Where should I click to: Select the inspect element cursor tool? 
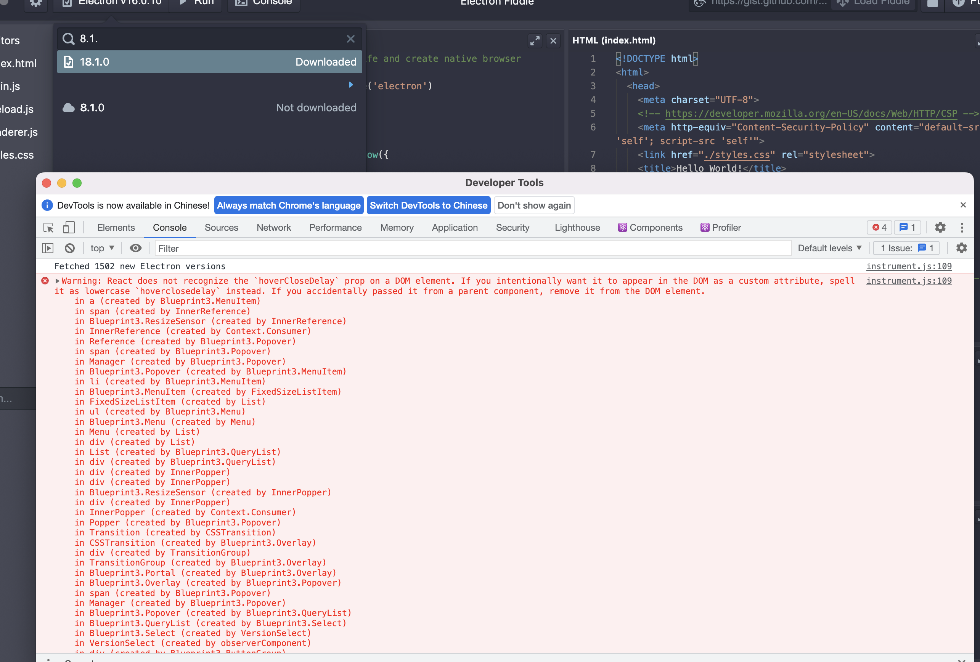coord(48,227)
